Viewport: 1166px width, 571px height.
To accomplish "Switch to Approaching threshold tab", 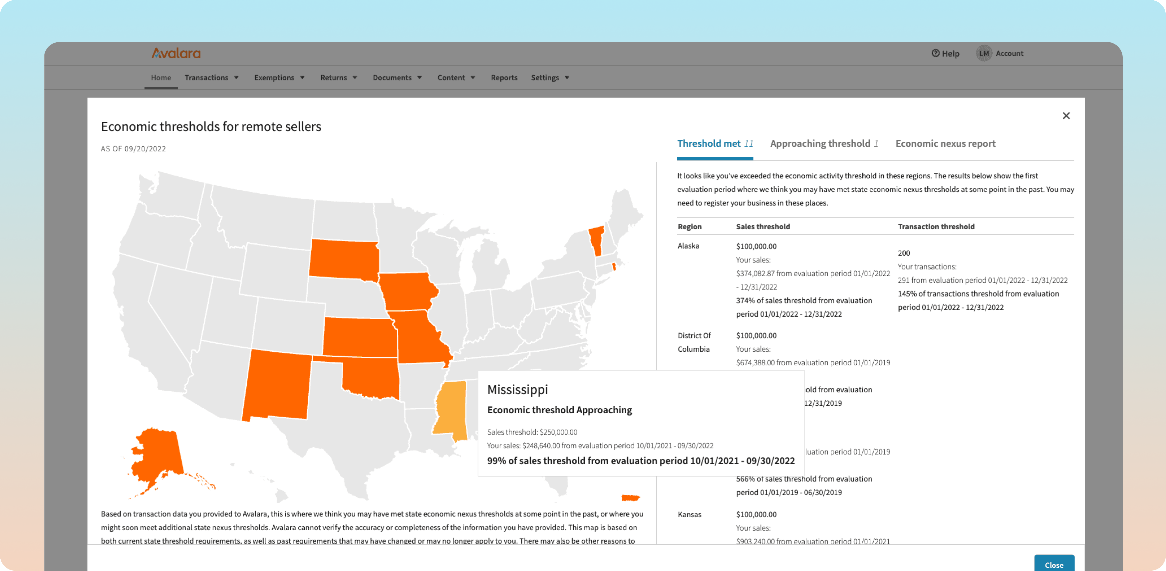I will click(x=824, y=144).
